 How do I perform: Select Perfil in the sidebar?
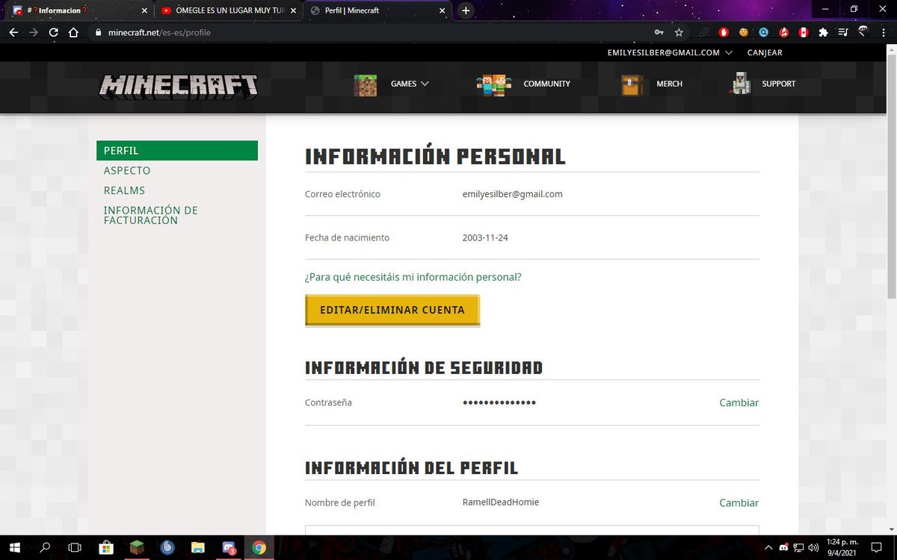click(x=177, y=151)
